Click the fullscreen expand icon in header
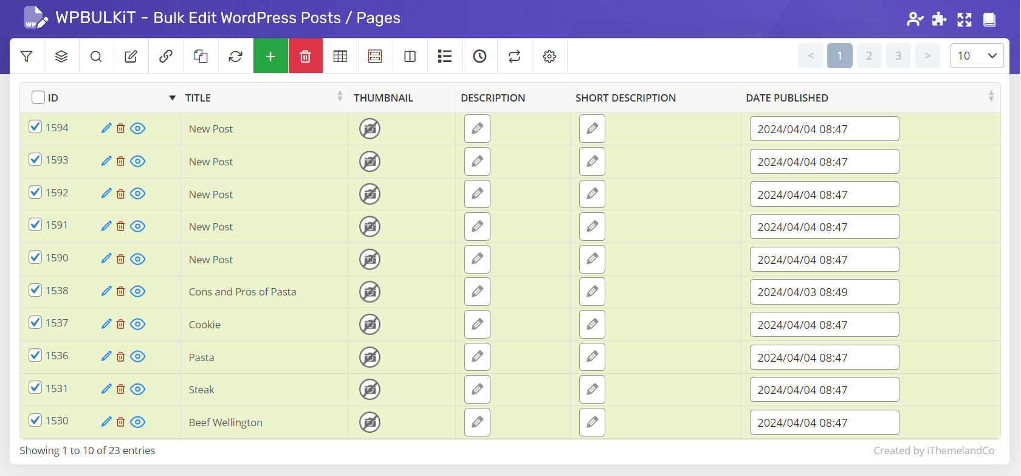This screenshot has width=1021, height=476. (x=964, y=19)
